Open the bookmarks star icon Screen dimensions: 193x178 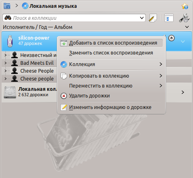tap(185, 6)
